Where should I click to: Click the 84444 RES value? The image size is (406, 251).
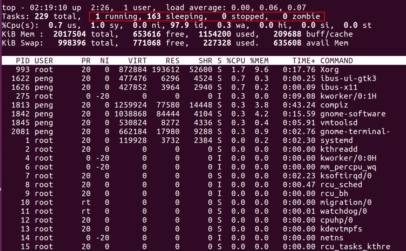(168, 114)
